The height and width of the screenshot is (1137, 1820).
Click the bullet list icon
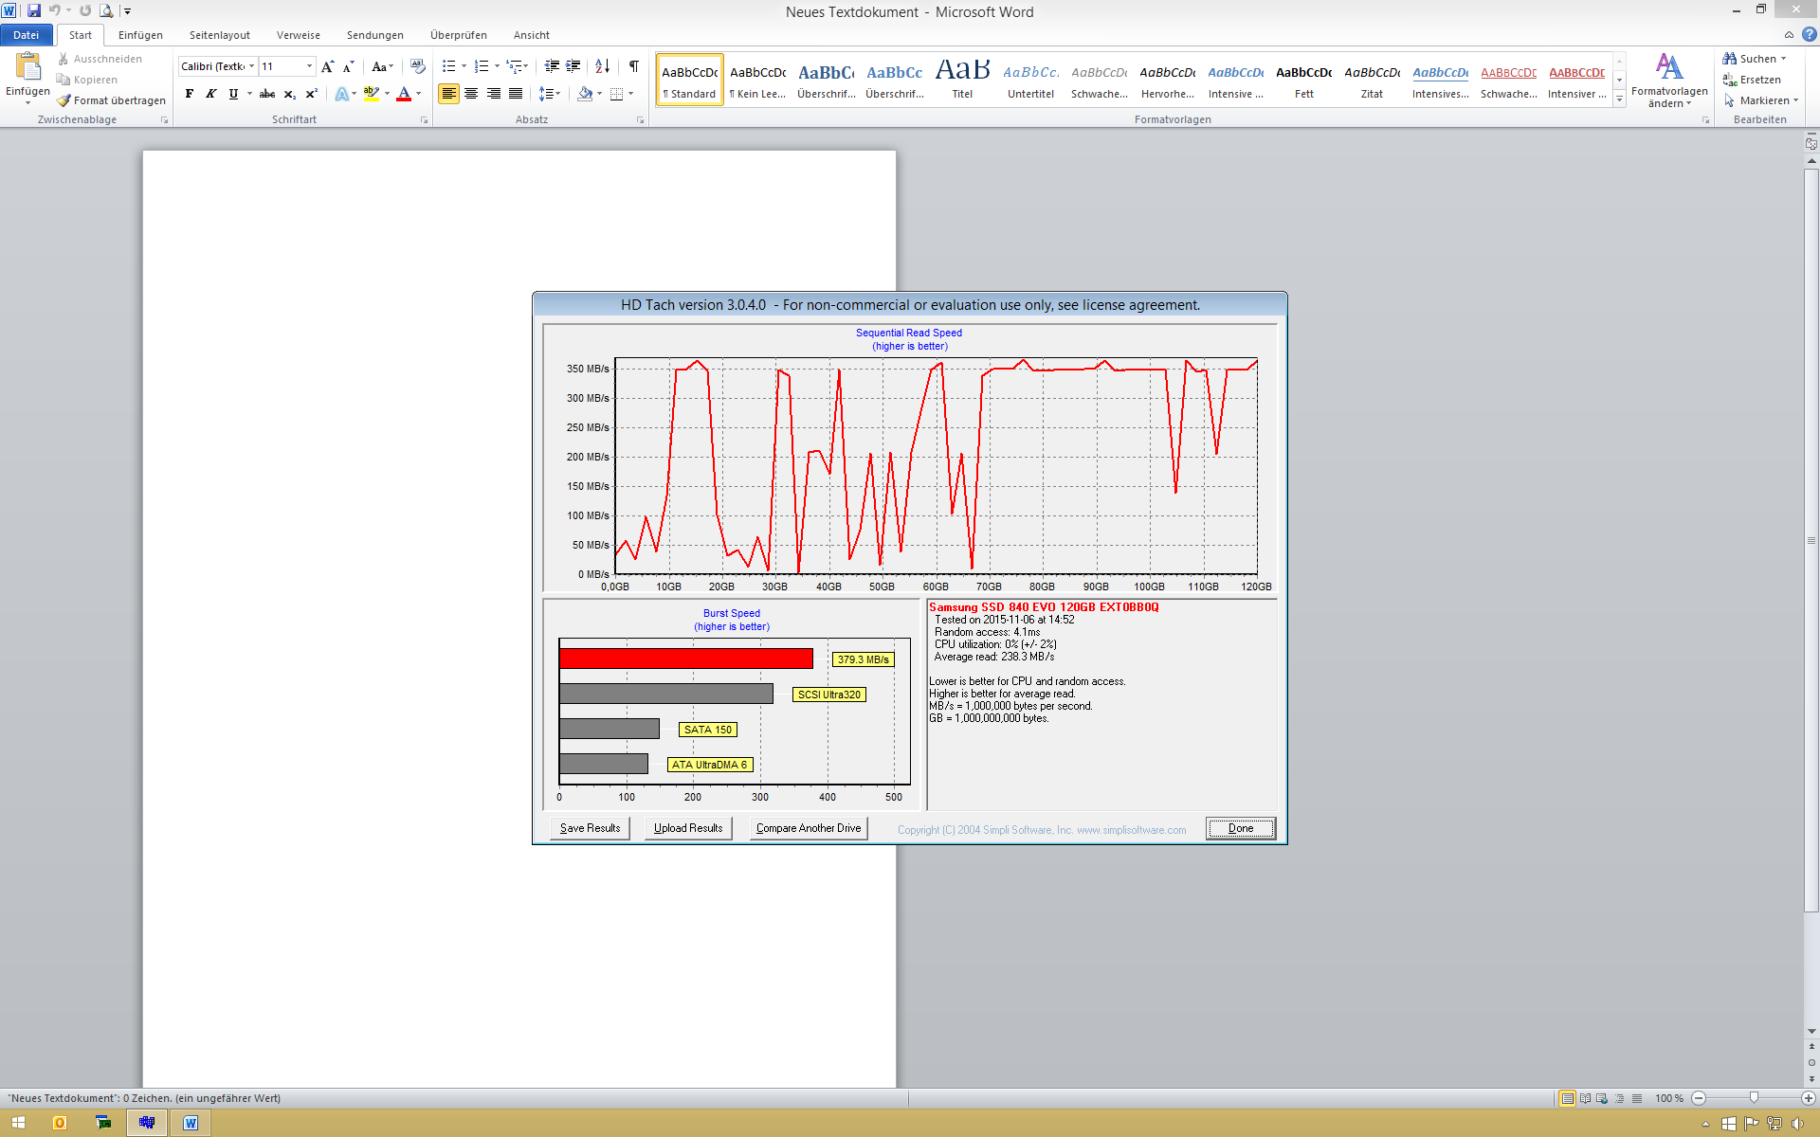click(x=448, y=66)
